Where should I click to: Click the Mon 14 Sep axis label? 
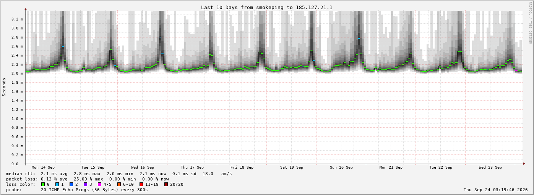(x=43, y=167)
